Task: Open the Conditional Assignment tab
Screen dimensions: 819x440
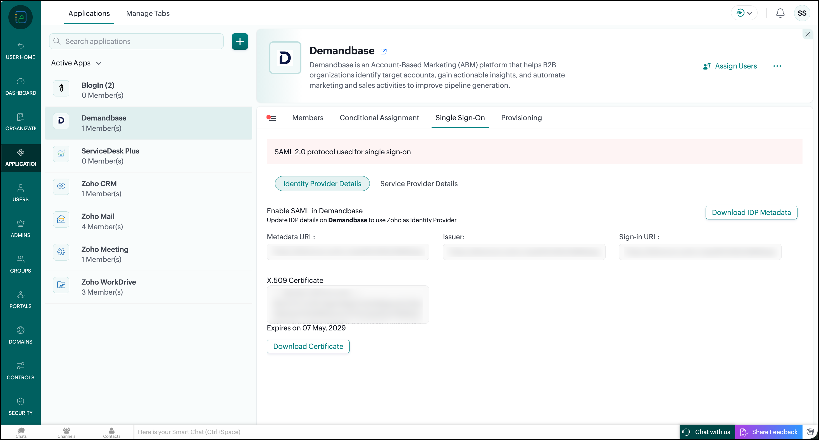Action: (x=379, y=118)
